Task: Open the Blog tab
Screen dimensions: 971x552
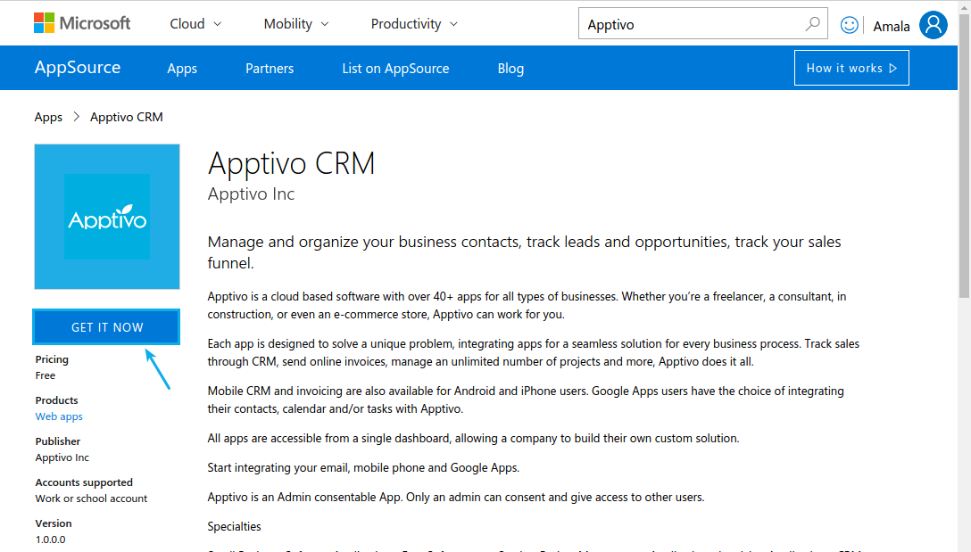Action: [x=510, y=69]
